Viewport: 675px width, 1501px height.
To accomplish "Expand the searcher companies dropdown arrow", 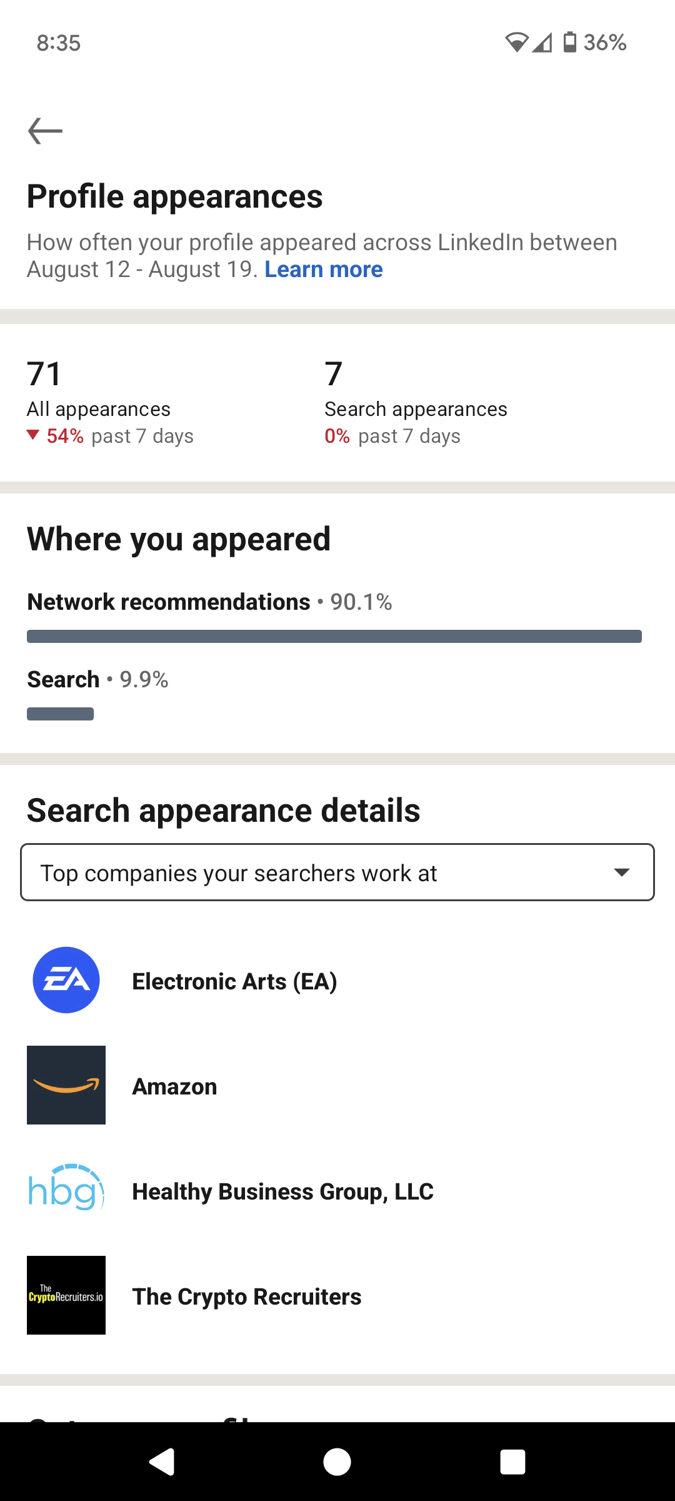I will point(621,872).
